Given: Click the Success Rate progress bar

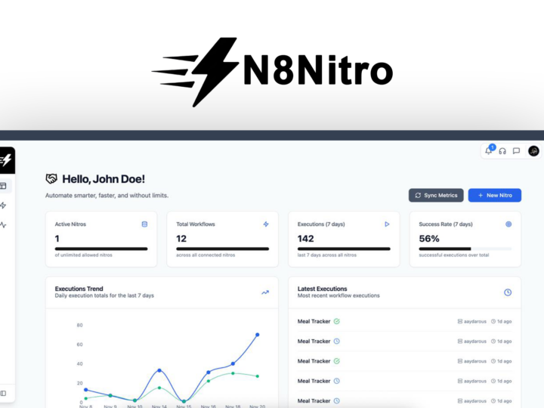Looking at the screenshot, I should [465, 249].
